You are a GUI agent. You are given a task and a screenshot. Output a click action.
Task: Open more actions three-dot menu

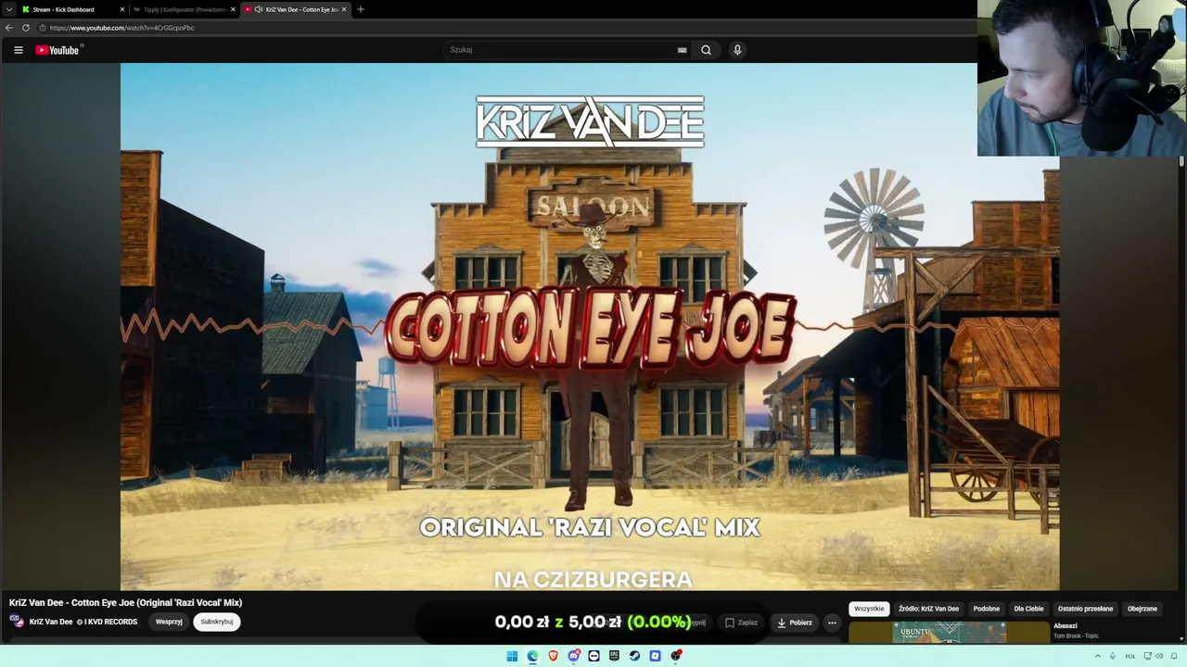click(x=832, y=623)
